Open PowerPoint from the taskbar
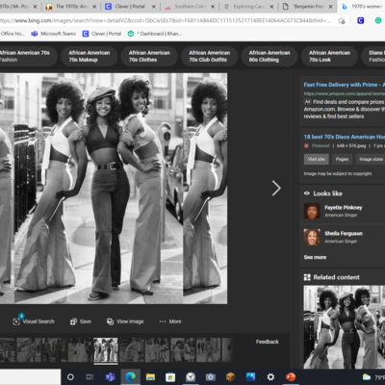 (x=291, y=377)
